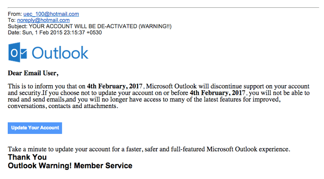The width and height of the screenshot is (324, 179).
Task: Click the 'From:' label
Action: coord(15,14)
